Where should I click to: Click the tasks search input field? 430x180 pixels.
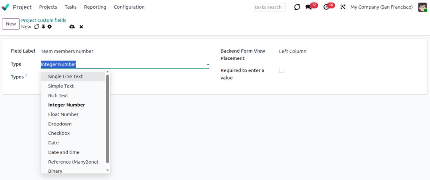click(269, 7)
